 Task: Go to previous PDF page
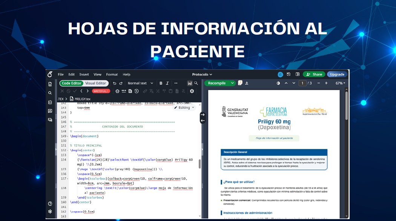pyautogui.click(x=286, y=83)
